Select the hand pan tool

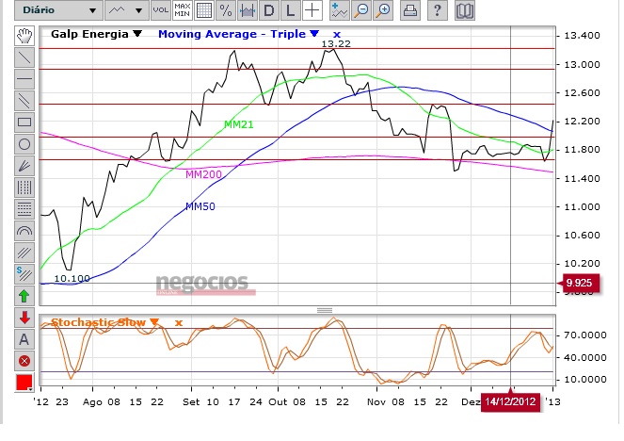pos(24,36)
